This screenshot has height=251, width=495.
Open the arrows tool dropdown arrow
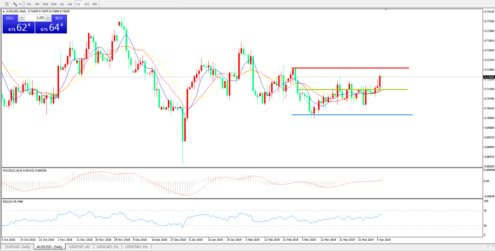(x=20, y=4)
